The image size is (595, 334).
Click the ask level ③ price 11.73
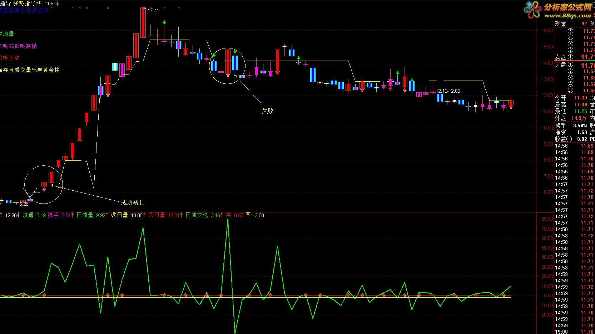click(x=589, y=44)
